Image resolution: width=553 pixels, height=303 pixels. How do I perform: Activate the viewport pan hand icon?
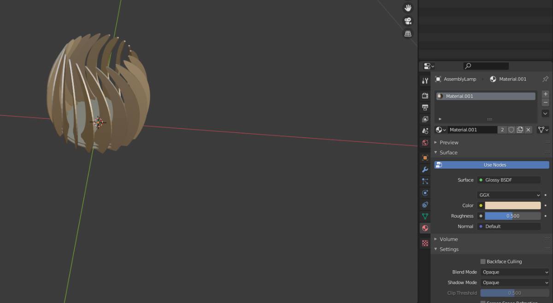[408, 8]
